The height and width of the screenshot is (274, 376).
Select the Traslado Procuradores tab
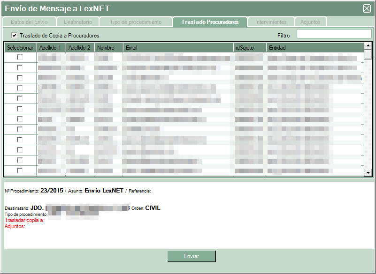pyautogui.click(x=210, y=22)
